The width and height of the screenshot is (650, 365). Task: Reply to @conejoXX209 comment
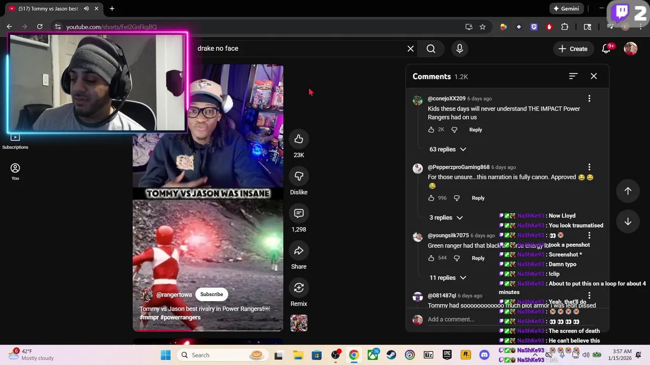click(475, 130)
